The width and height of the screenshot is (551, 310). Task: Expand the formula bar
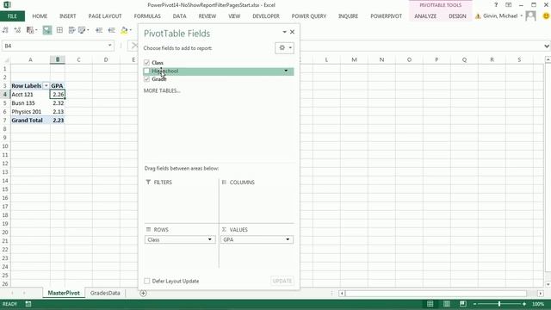click(547, 46)
